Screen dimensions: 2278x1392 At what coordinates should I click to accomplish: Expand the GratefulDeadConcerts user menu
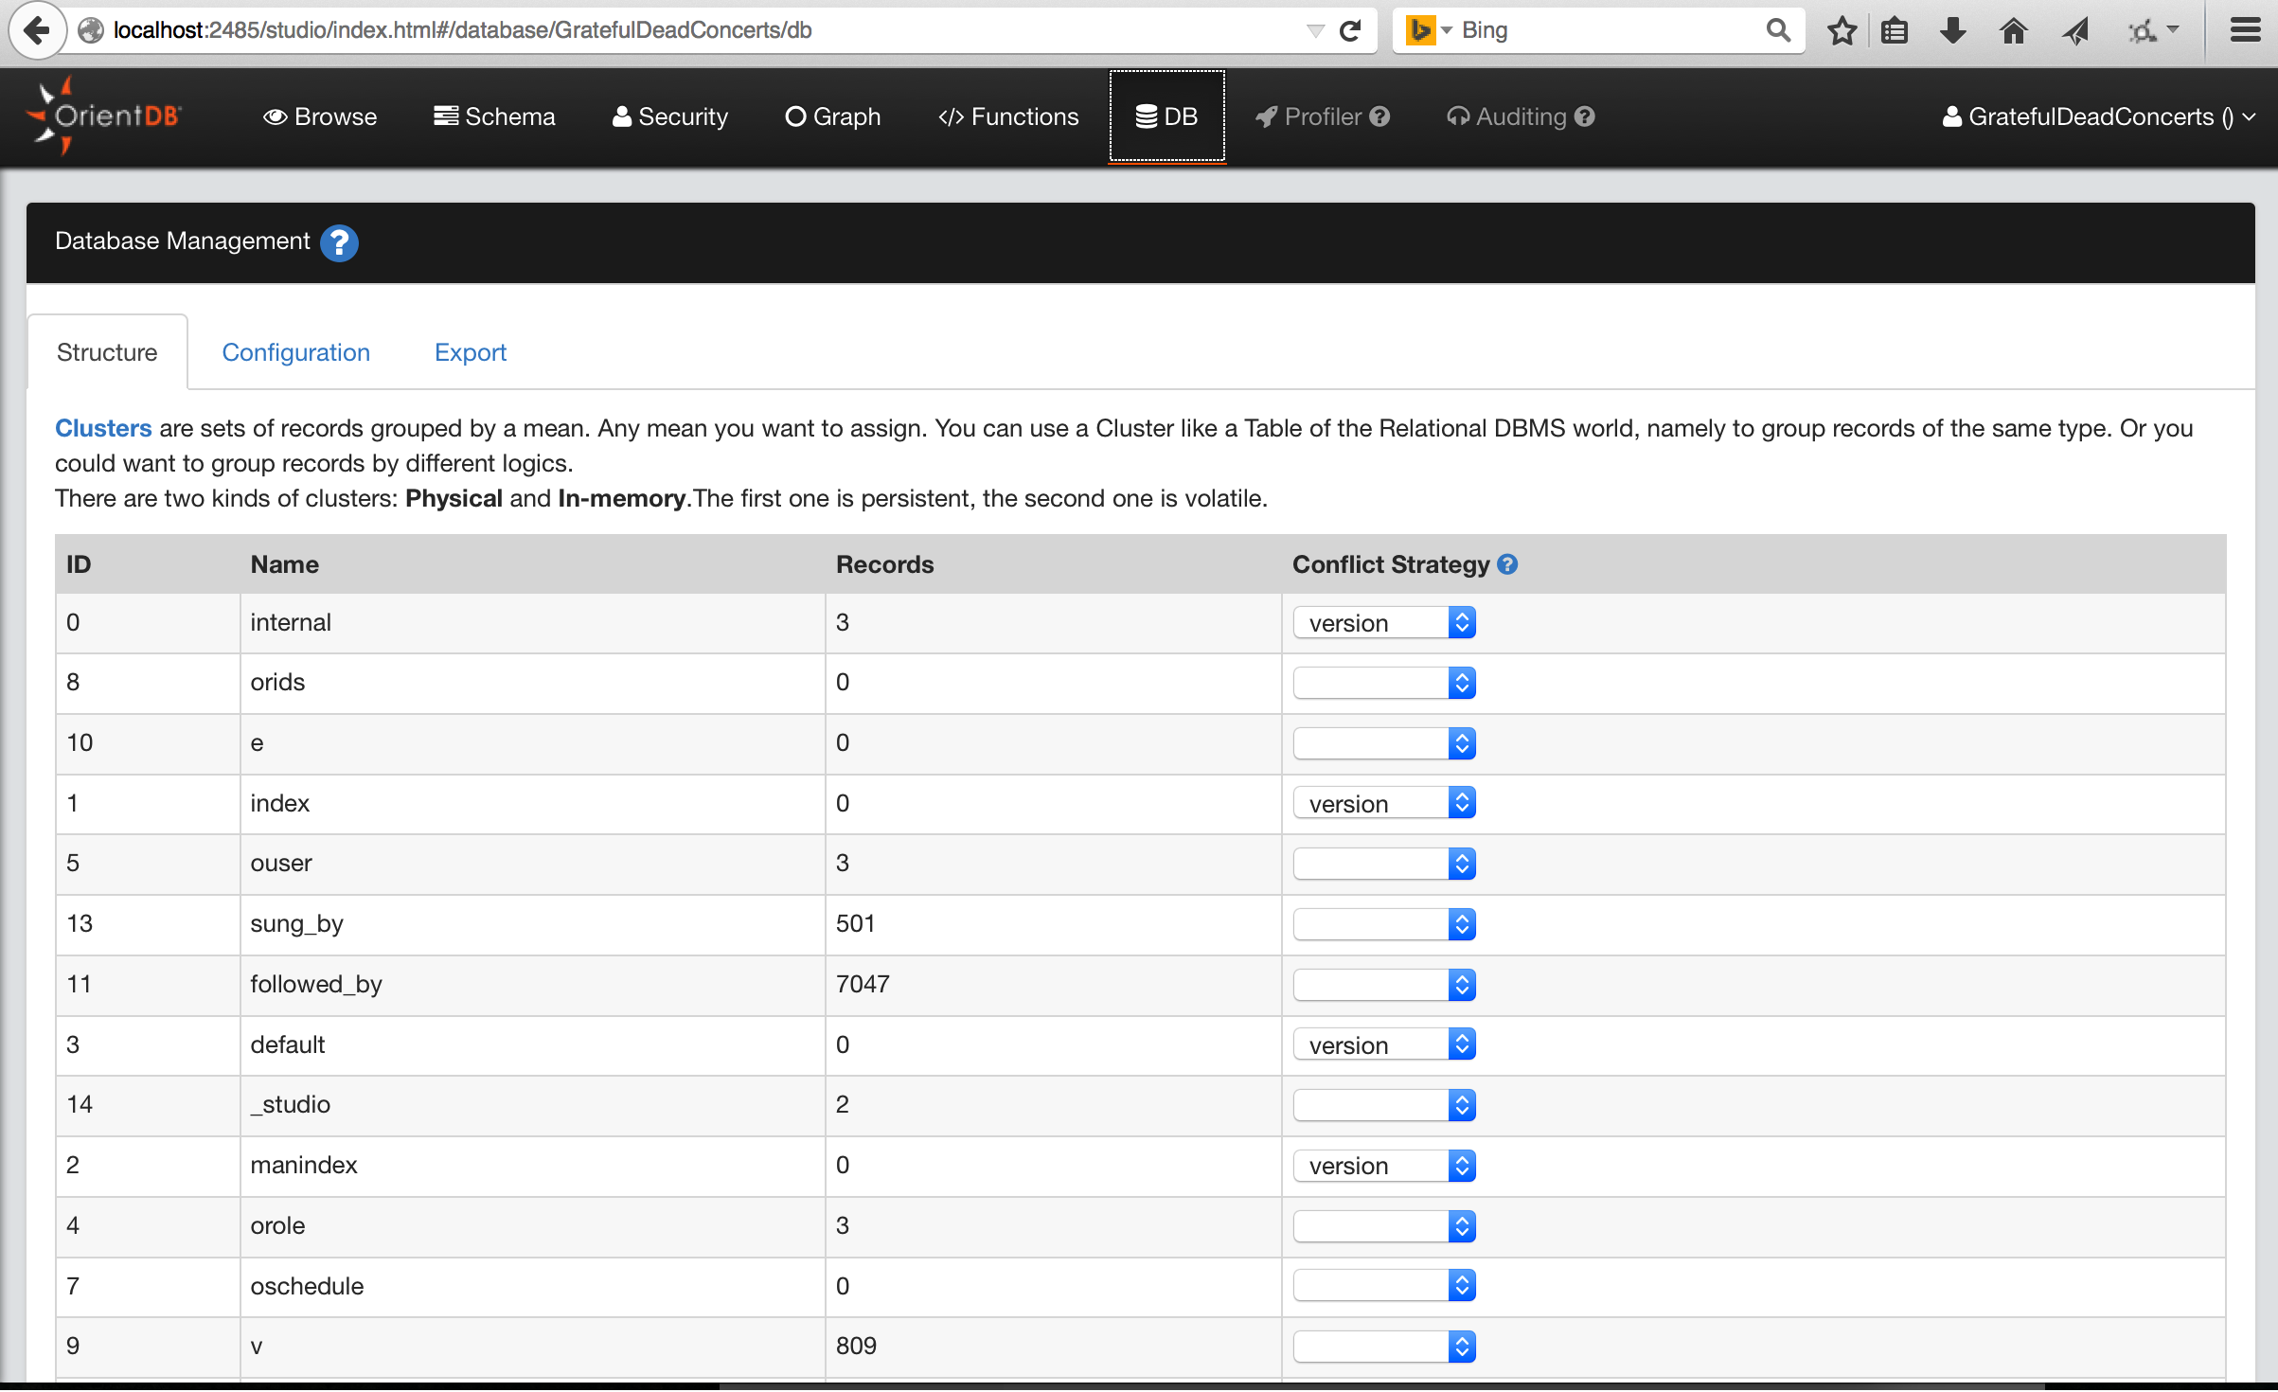pyautogui.click(x=2098, y=116)
